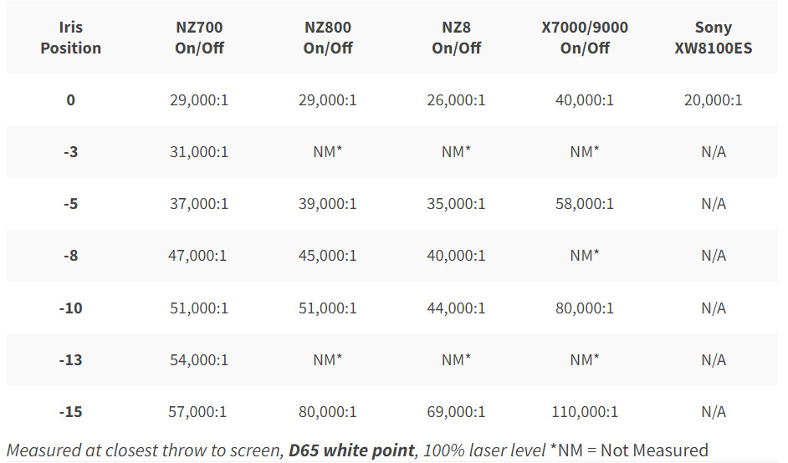Select the 26,000:1 value in NZ8 column

[457, 100]
